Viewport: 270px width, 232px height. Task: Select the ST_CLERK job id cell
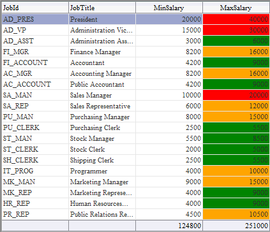click(x=35, y=149)
